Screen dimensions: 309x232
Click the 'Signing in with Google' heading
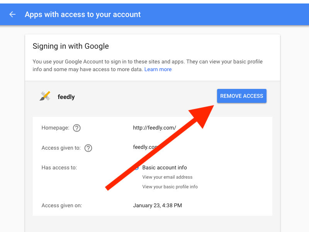[x=71, y=46]
